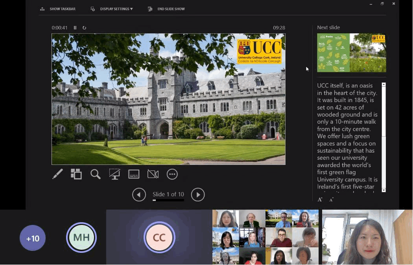Click the slide progress bar under Slide 1 of 10
The image size is (413, 265).
(x=168, y=200)
